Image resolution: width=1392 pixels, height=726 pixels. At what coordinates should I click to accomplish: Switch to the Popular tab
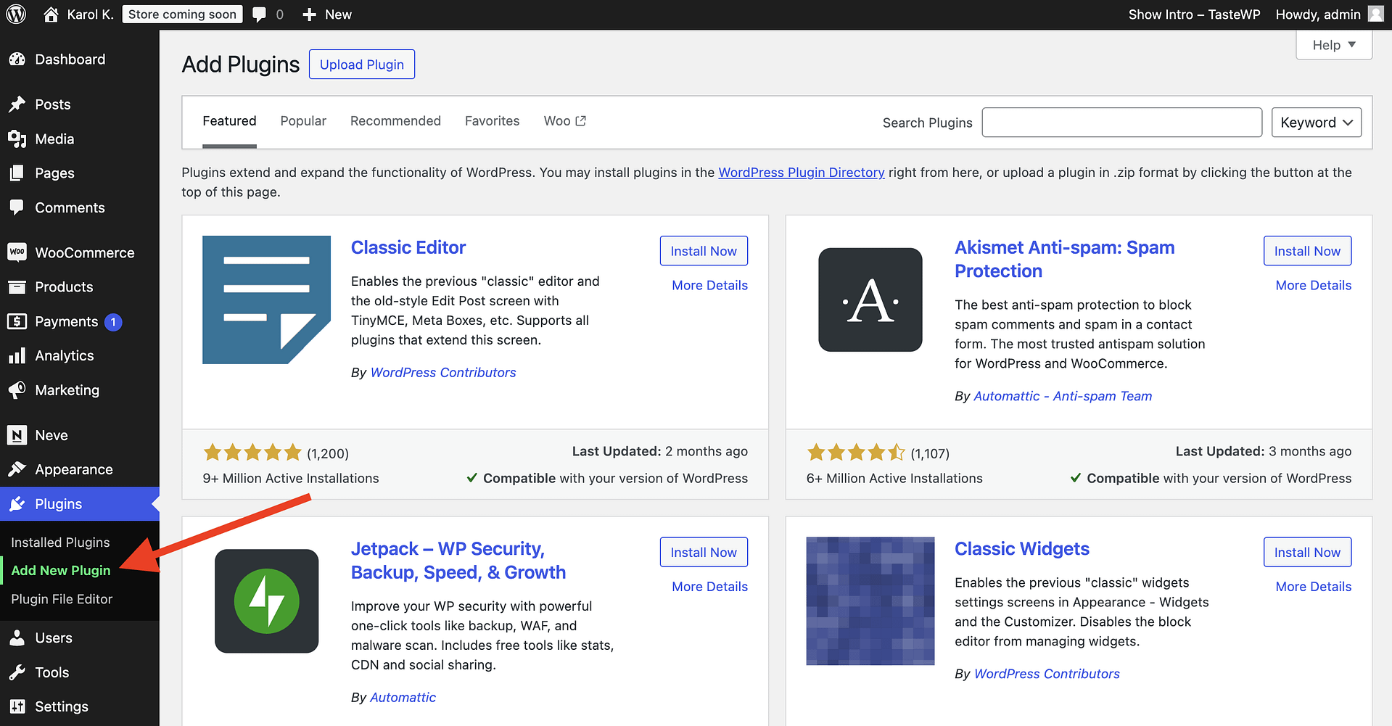pyautogui.click(x=303, y=121)
